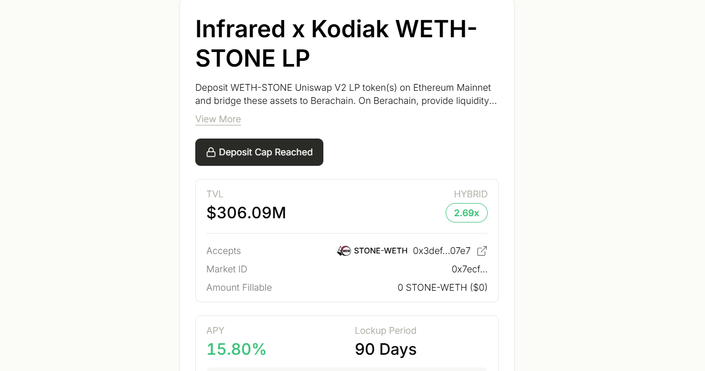Click the truncated deposit description text

(x=346, y=94)
